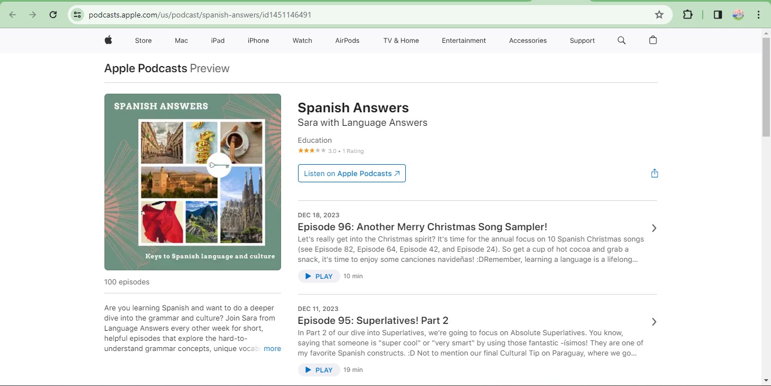
Task: Click the '100 episodes' text
Action: tap(127, 282)
